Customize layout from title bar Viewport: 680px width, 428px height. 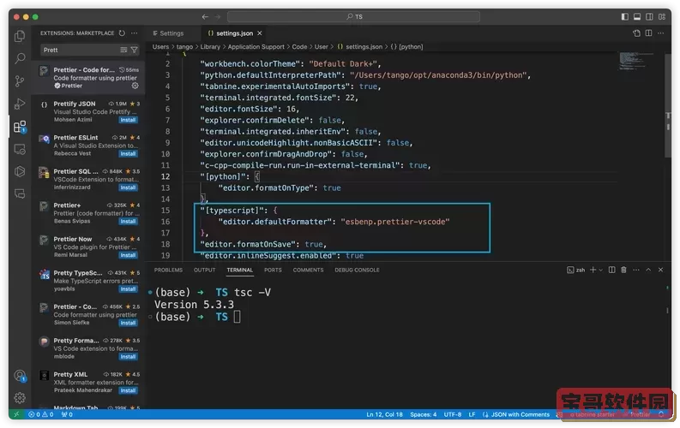click(662, 16)
